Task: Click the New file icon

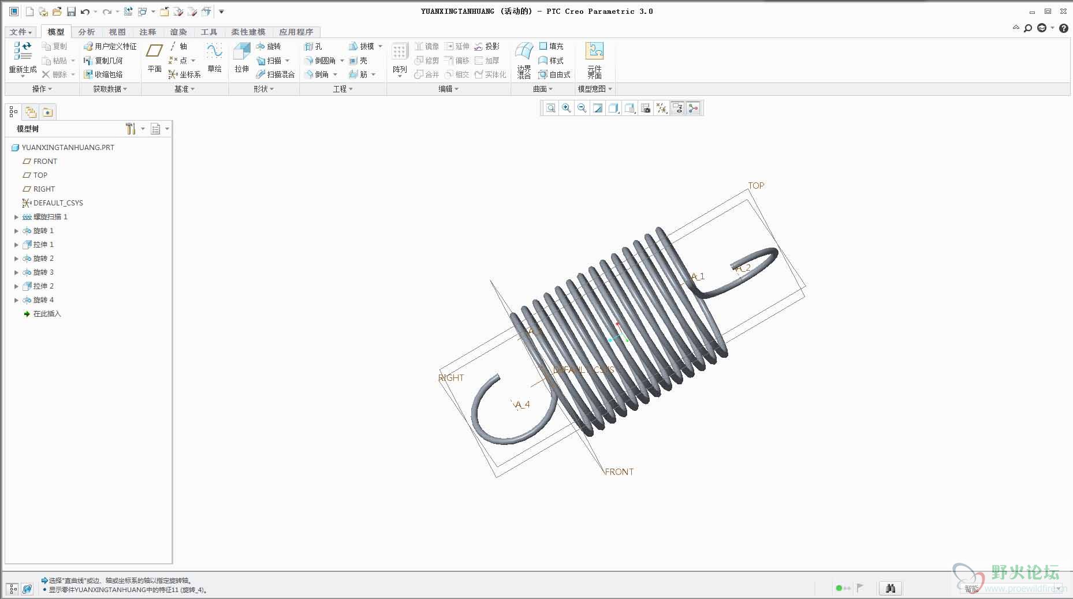Action: 29,12
